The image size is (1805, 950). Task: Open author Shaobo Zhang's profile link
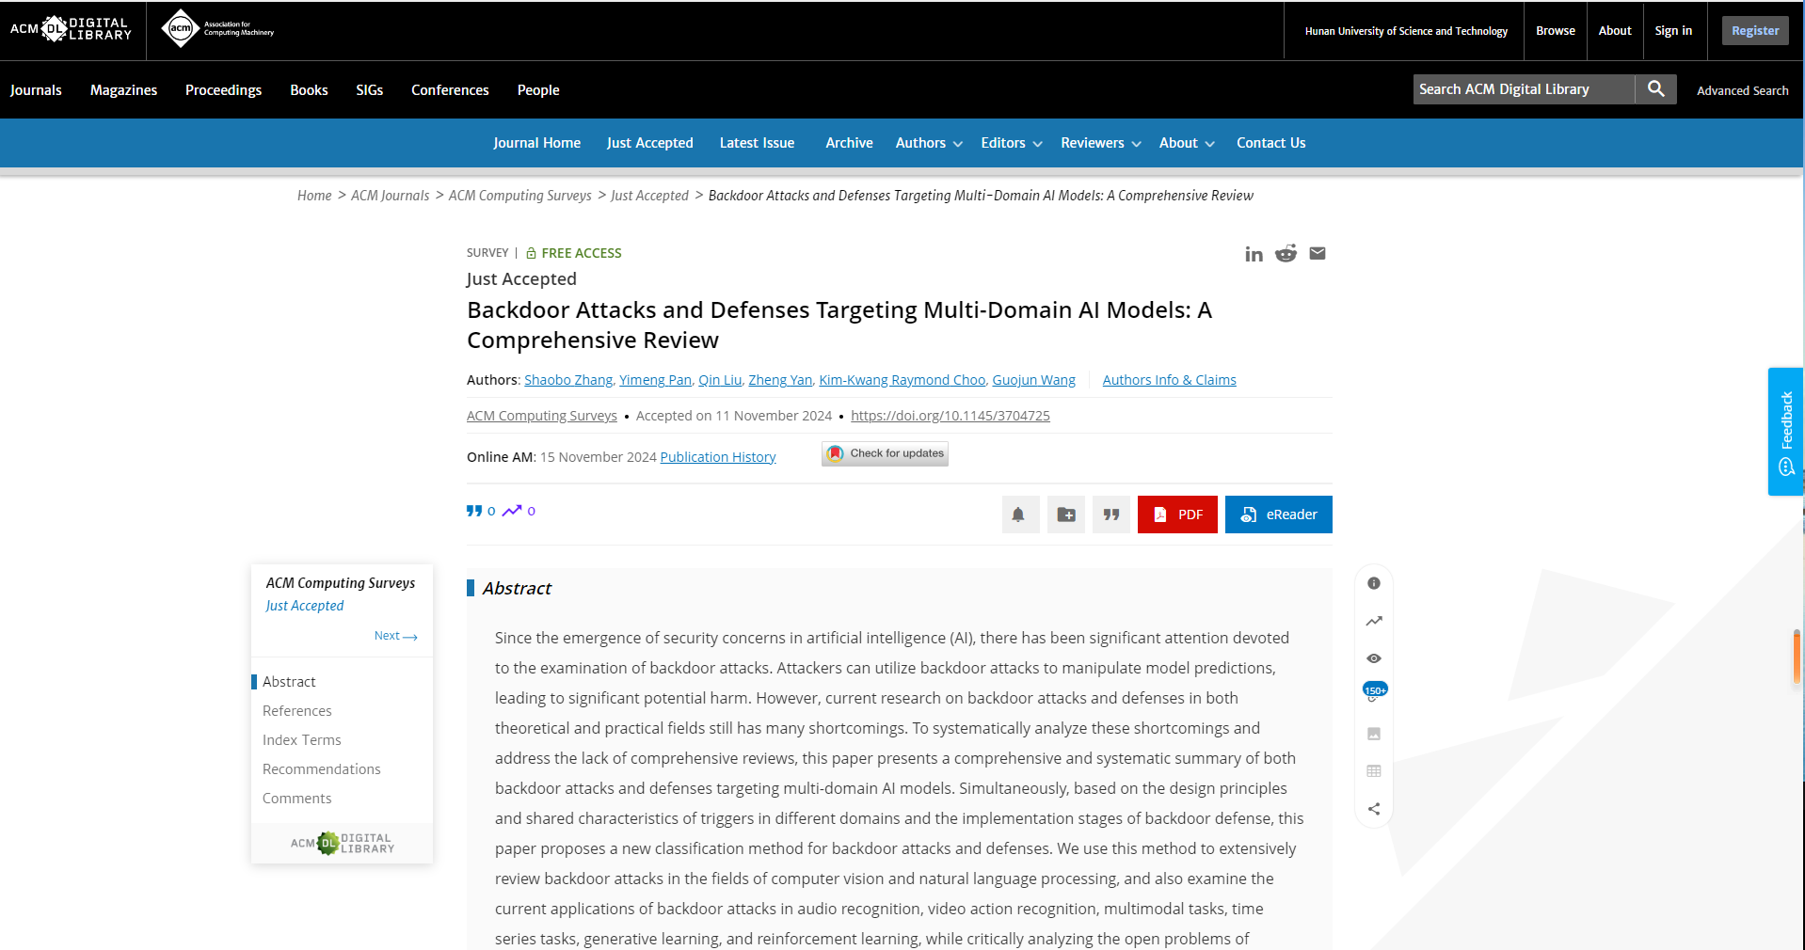tap(568, 380)
